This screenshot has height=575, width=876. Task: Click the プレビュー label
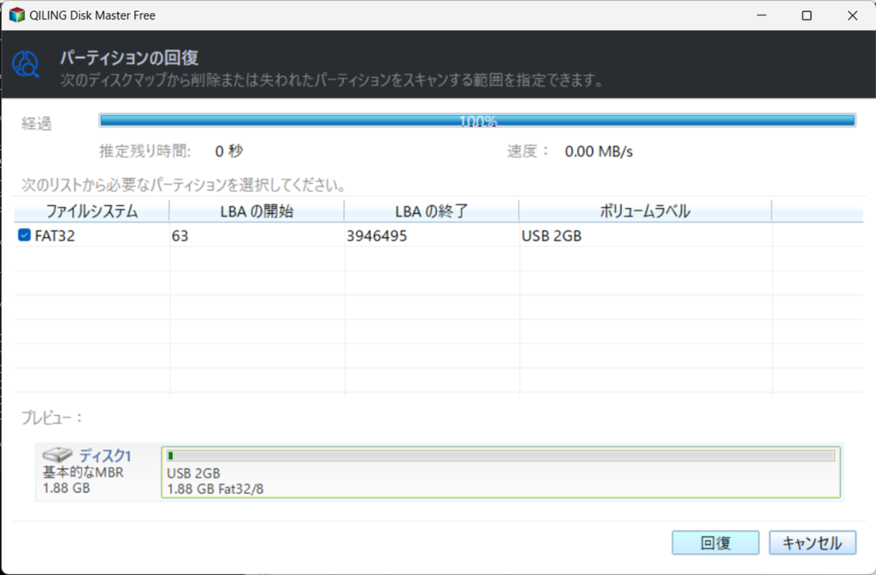pyautogui.click(x=52, y=418)
